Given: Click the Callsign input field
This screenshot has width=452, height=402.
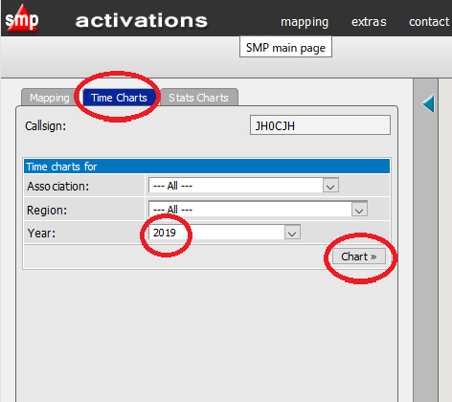Looking at the screenshot, I should pos(320,125).
